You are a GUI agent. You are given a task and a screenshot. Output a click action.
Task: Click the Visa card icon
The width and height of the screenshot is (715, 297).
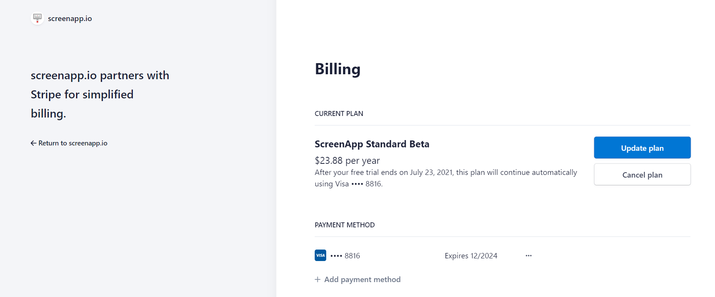click(x=320, y=255)
